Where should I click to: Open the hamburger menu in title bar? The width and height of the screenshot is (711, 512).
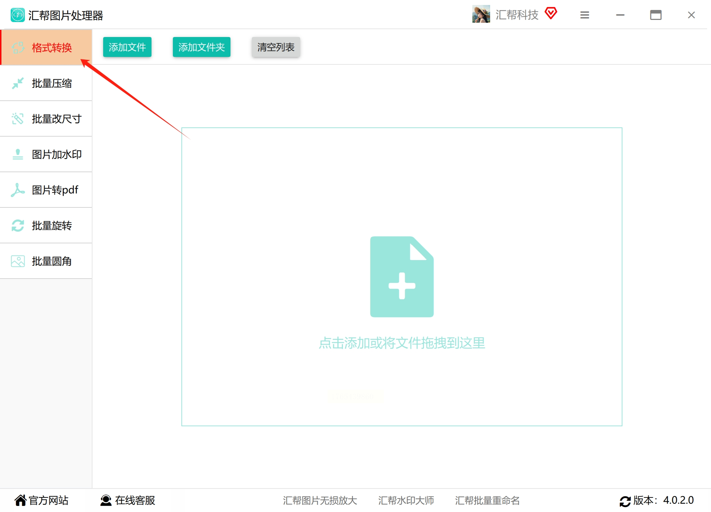coord(585,15)
